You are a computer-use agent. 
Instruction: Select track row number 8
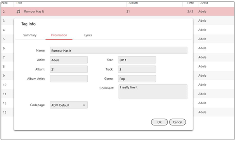click(4, 67)
